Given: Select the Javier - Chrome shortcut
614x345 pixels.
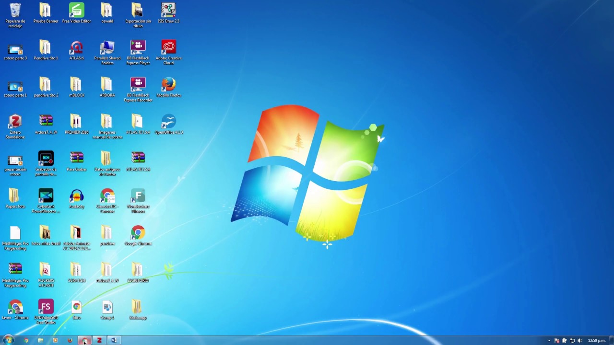Looking at the screenshot, I should click(x=15, y=310).
